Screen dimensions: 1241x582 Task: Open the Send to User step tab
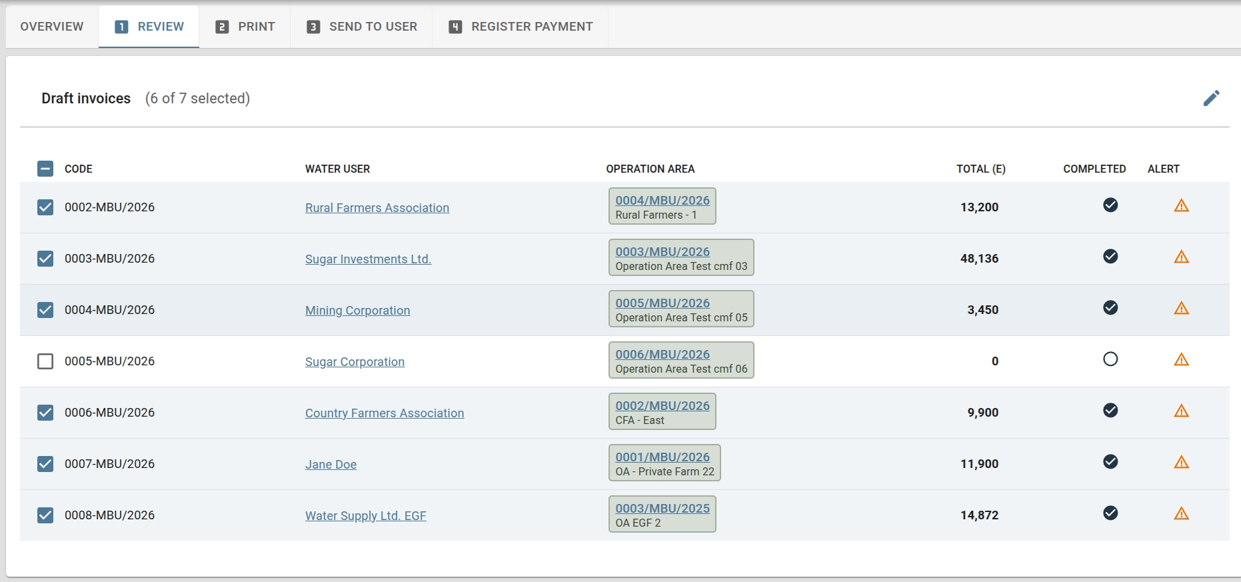361,27
